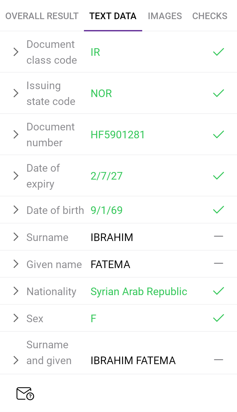Image resolution: width=237 pixels, height=412 pixels.
Task: Click the dash status icon for Surname
Action: pos(219,236)
